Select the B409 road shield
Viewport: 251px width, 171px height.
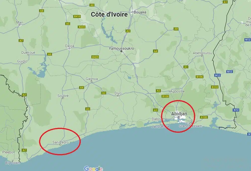coord(95,57)
